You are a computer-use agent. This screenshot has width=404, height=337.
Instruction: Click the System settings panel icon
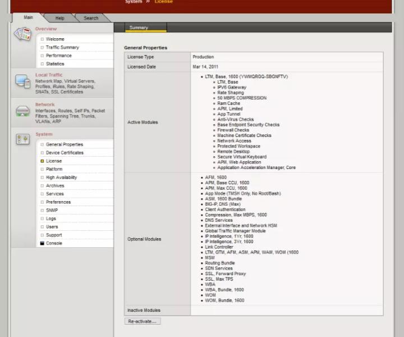[x=22, y=139]
